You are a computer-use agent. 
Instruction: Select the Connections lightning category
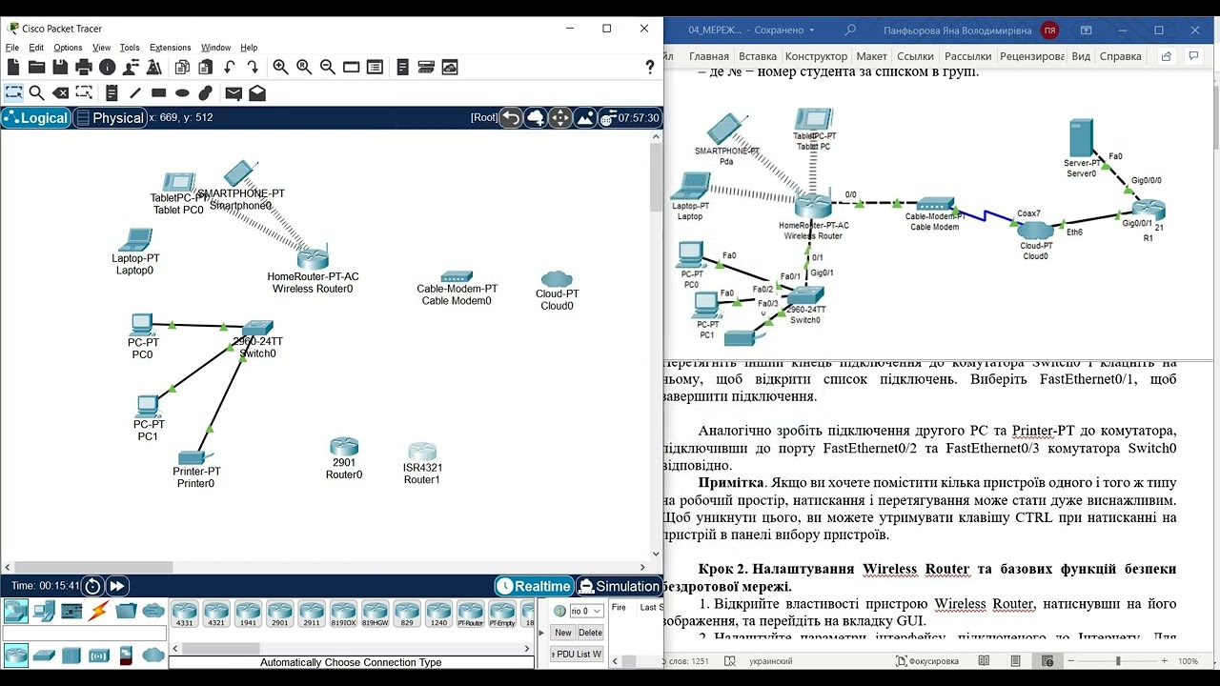point(98,611)
